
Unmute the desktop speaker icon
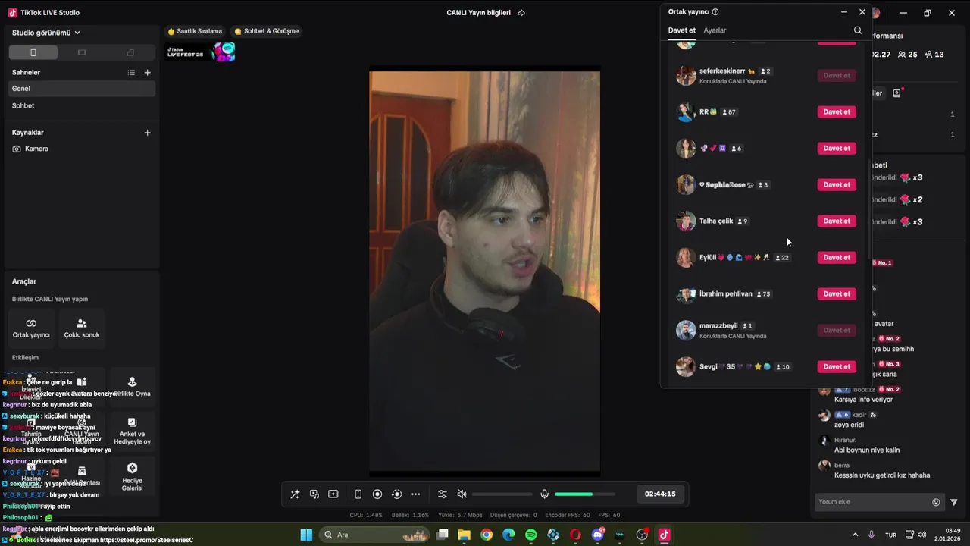(x=462, y=494)
